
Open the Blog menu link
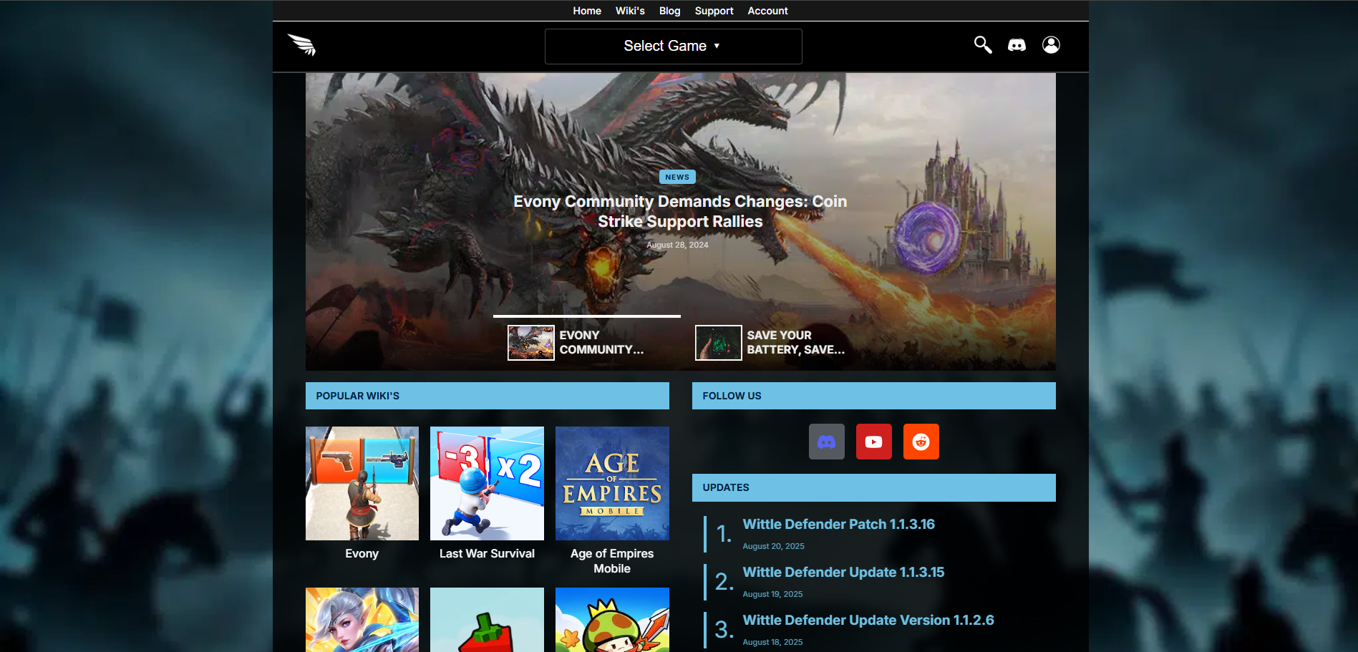pos(669,11)
